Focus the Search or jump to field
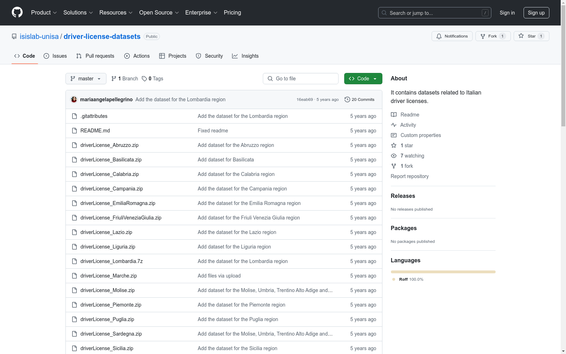Screen dimensions: 566x354 435,13
